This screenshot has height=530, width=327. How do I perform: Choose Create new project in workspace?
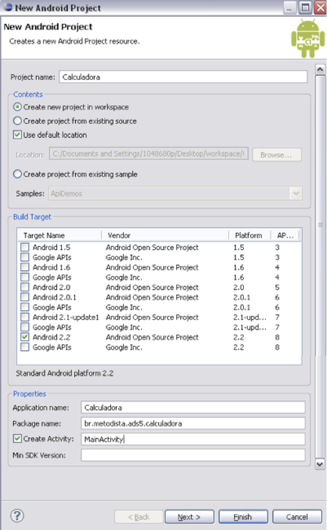17,107
